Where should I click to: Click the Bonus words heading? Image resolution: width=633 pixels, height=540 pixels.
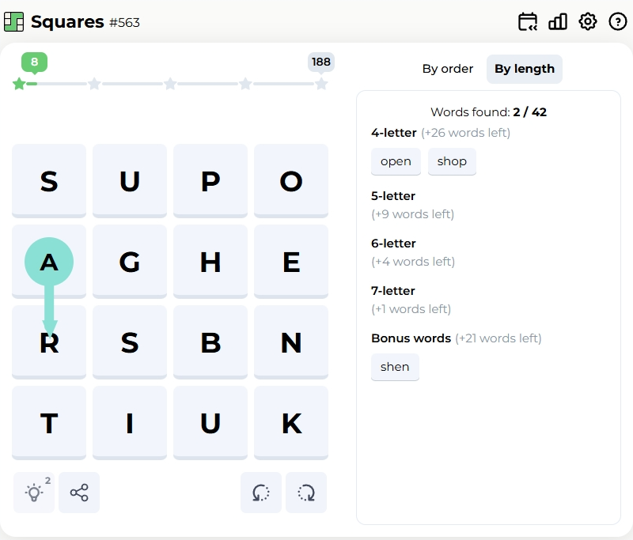[411, 338]
